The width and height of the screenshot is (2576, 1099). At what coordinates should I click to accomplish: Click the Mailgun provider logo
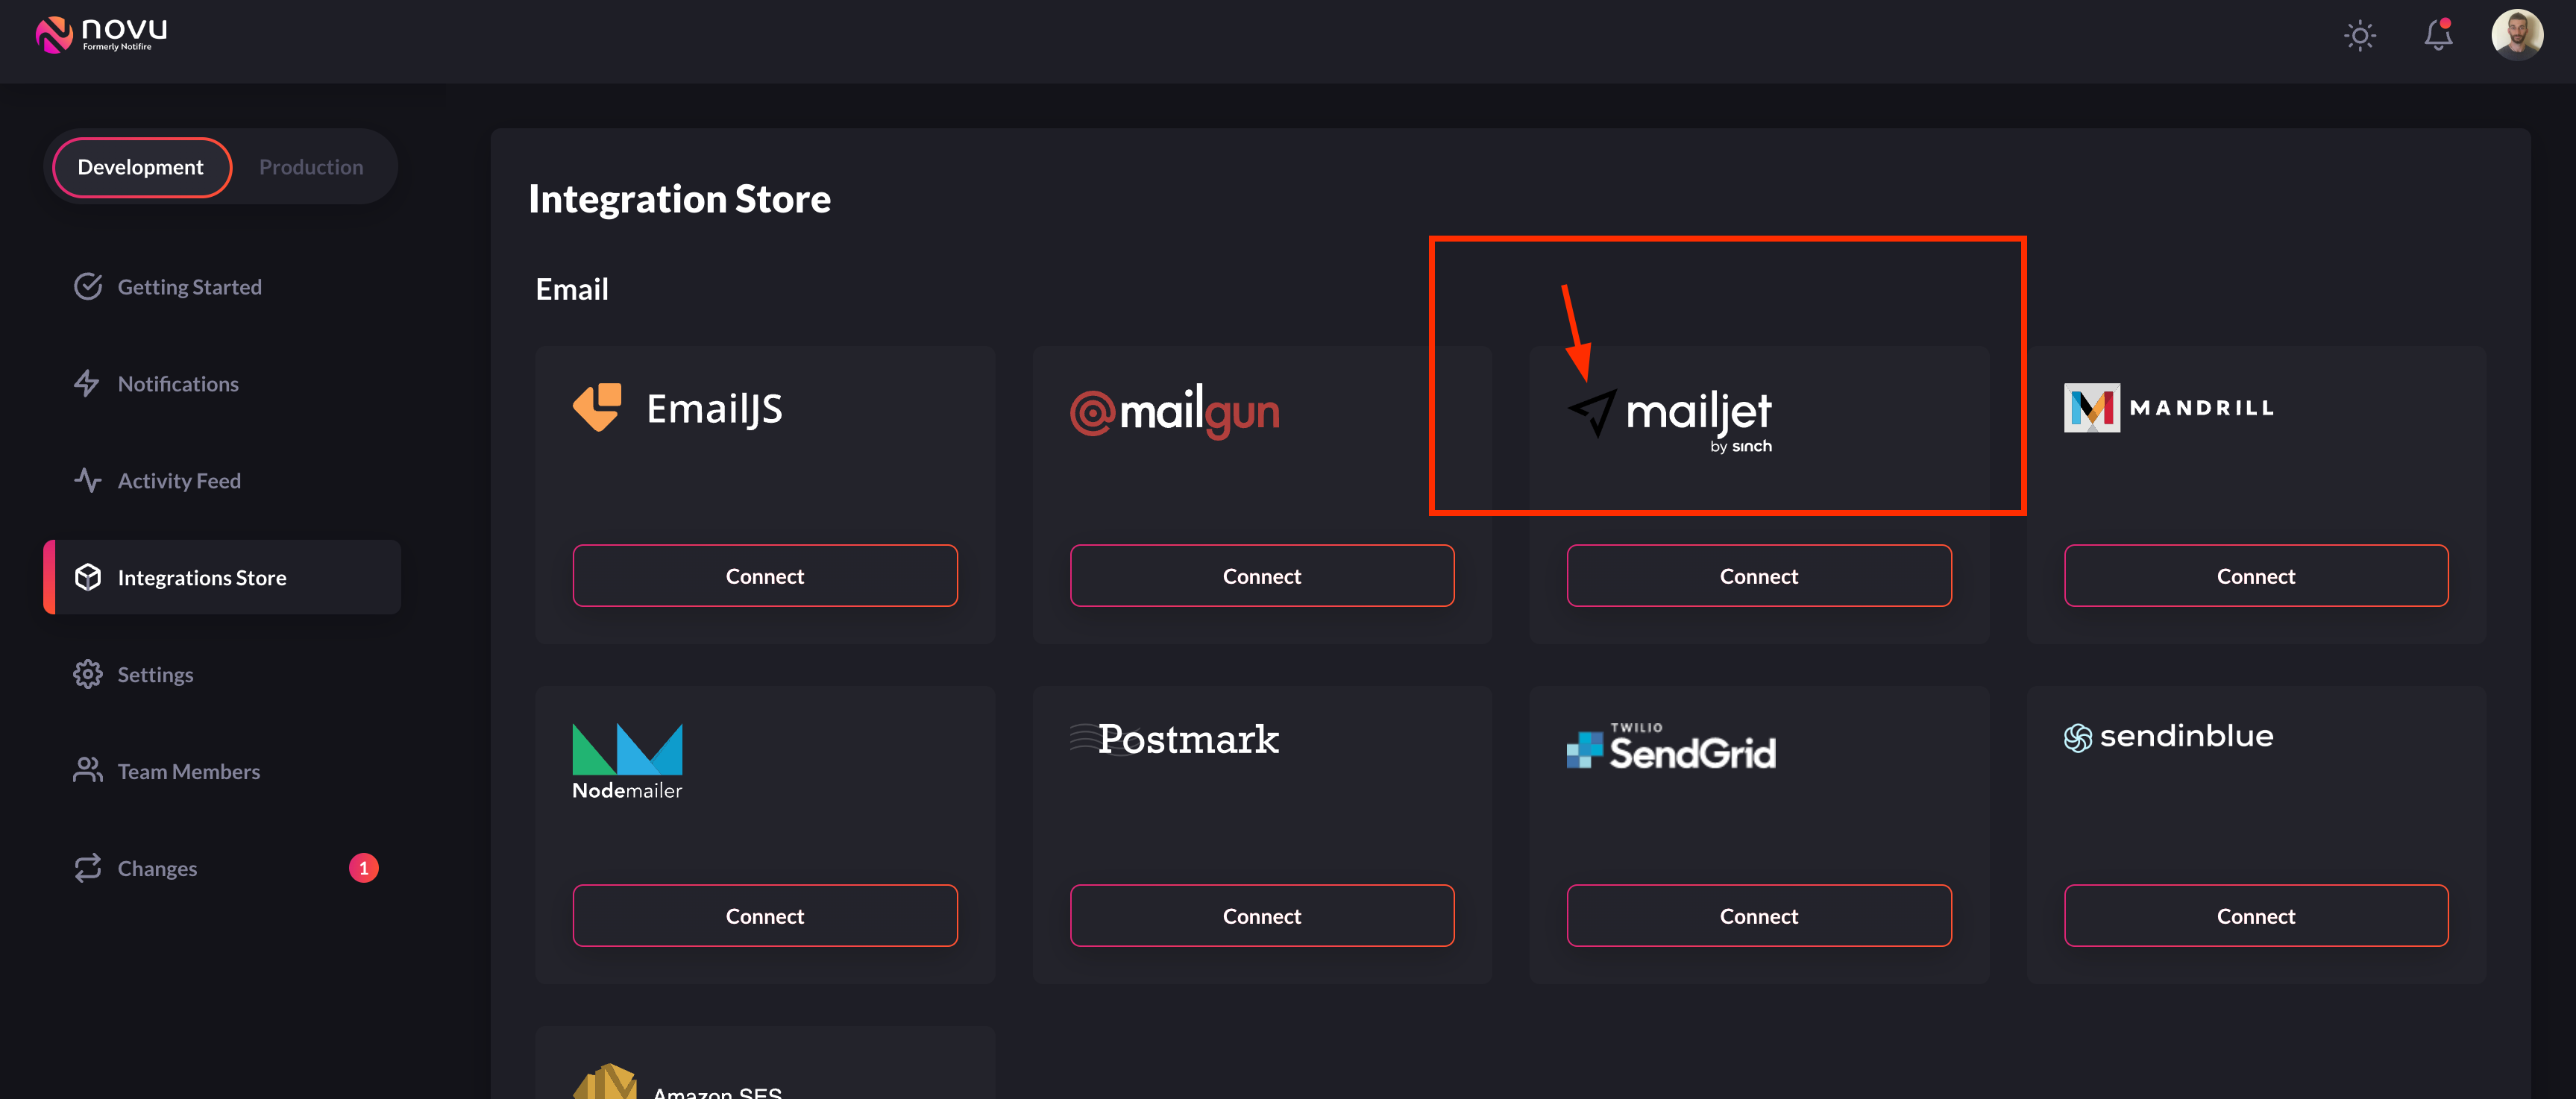1175,411
